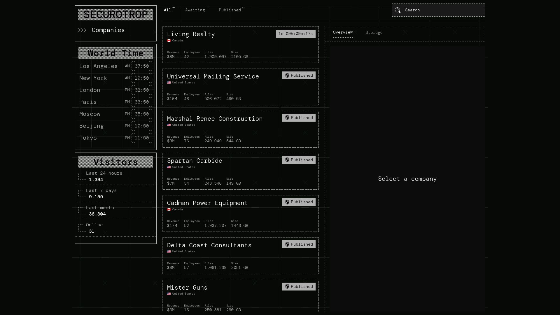Click the Canada flag beside Living Realty
The width and height of the screenshot is (560, 315).
click(x=169, y=41)
